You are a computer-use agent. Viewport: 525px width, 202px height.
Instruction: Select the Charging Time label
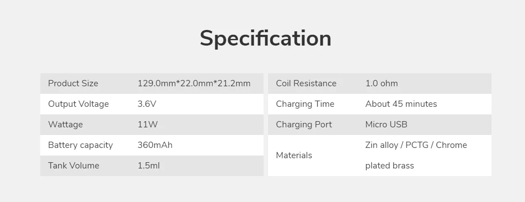point(305,104)
